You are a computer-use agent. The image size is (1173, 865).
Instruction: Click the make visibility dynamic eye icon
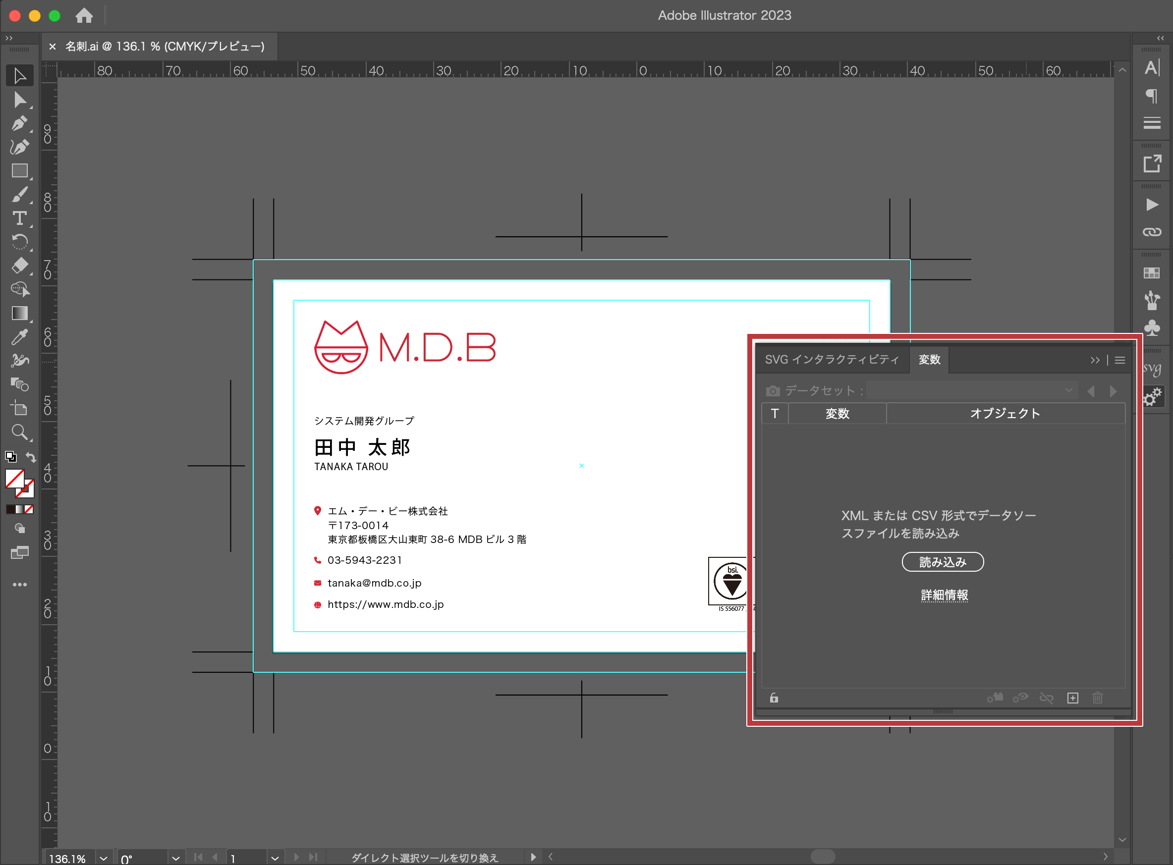1020,698
